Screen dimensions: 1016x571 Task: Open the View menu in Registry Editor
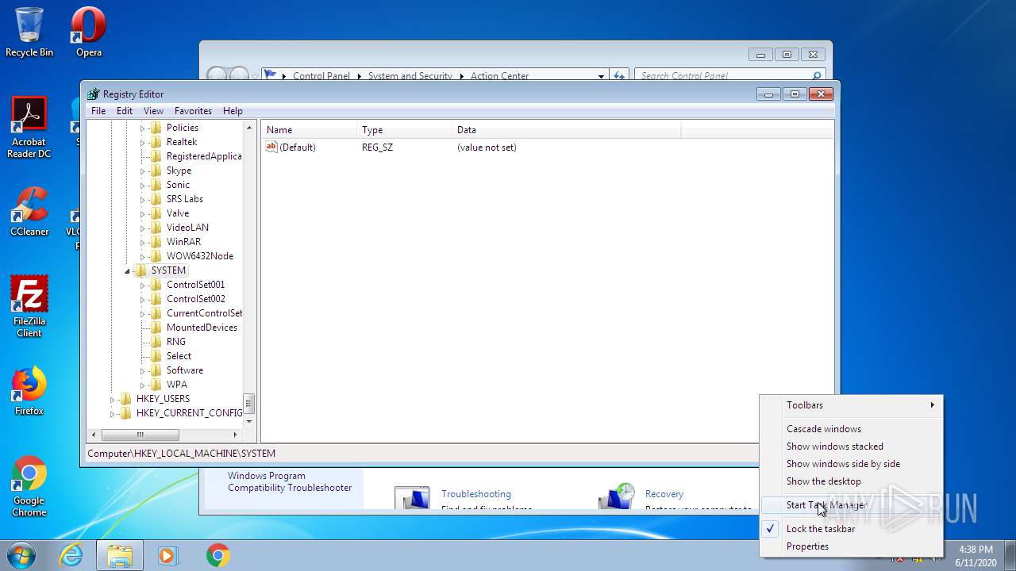point(153,111)
